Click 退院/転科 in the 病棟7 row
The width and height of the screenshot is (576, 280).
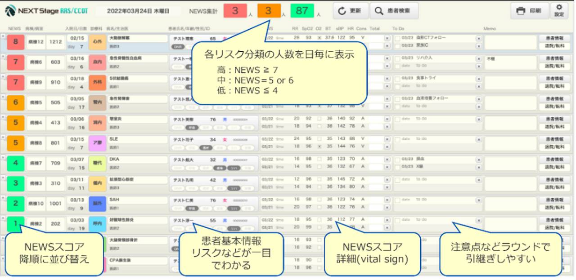point(554,167)
